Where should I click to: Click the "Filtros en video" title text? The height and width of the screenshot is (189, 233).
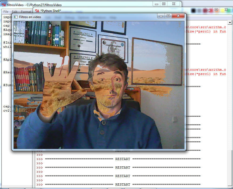pos(30,17)
